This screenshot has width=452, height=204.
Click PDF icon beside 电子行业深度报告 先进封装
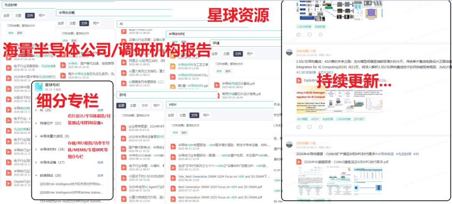point(9,67)
